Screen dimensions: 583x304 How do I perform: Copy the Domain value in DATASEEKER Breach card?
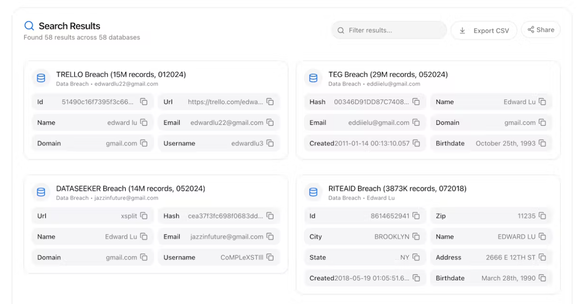tap(144, 257)
